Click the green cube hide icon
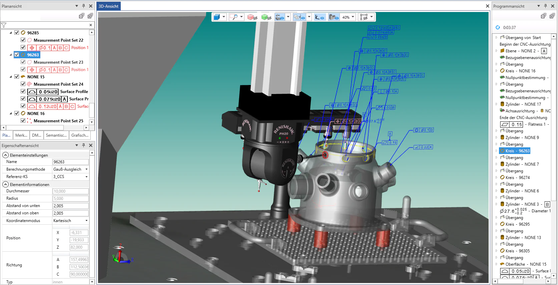Screen dimensions: 558x285 coord(266,17)
